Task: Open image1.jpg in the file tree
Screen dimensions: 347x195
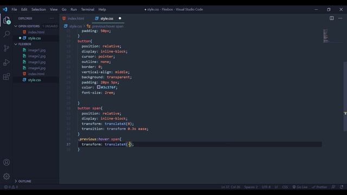Action: point(37,50)
